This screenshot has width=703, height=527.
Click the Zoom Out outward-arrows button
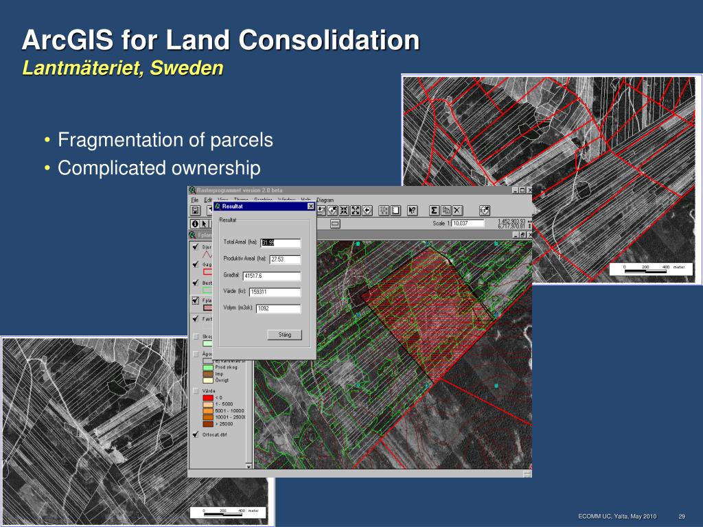click(356, 210)
